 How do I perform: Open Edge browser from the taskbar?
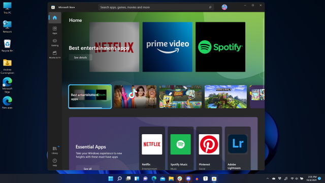tap(154, 178)
